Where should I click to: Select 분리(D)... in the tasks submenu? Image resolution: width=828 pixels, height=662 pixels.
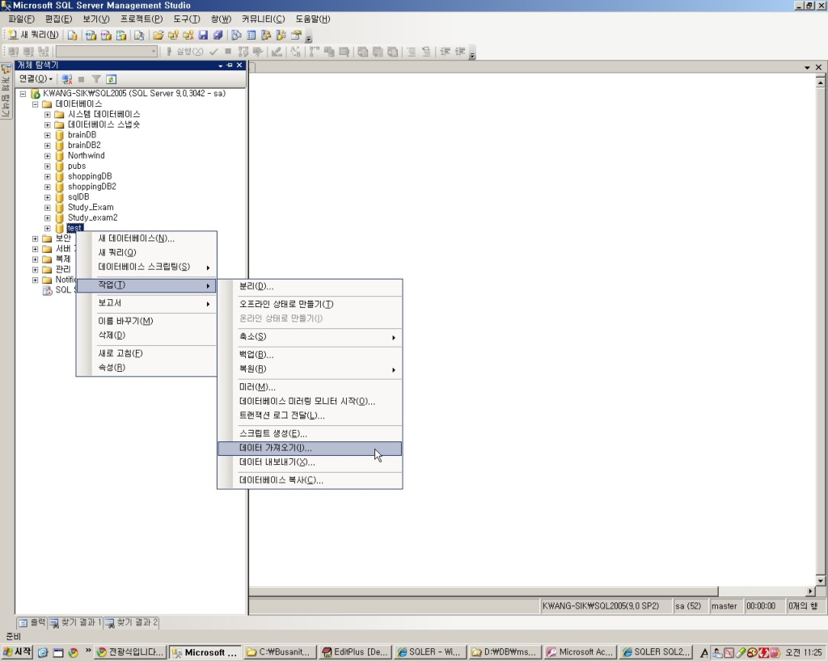[310, 287]
